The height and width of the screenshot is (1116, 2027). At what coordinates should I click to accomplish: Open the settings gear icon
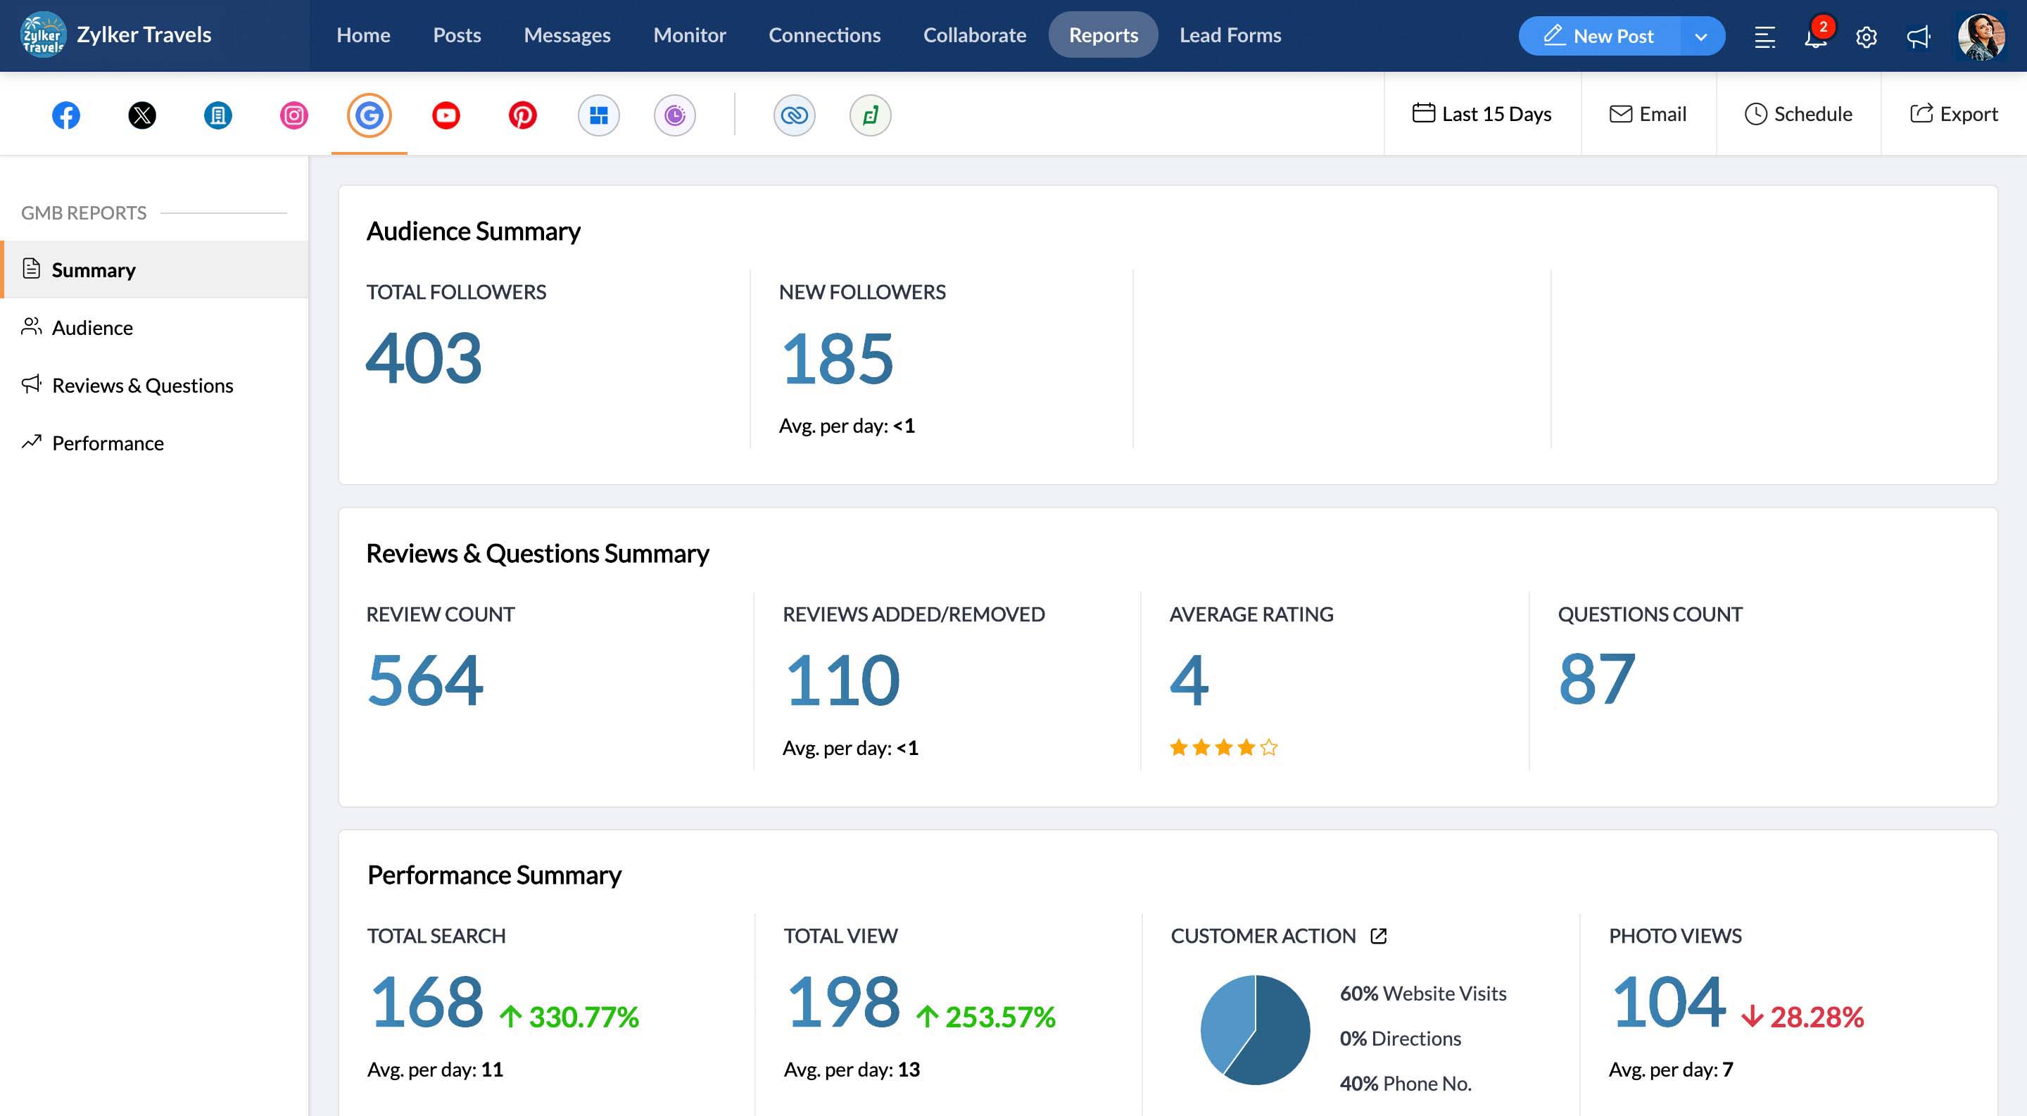(1866, 37)
